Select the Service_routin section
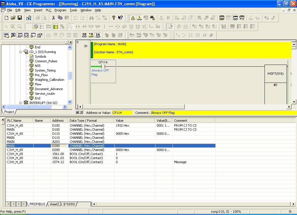The width and height of the screenshot is (297, 215). point(45,94)
